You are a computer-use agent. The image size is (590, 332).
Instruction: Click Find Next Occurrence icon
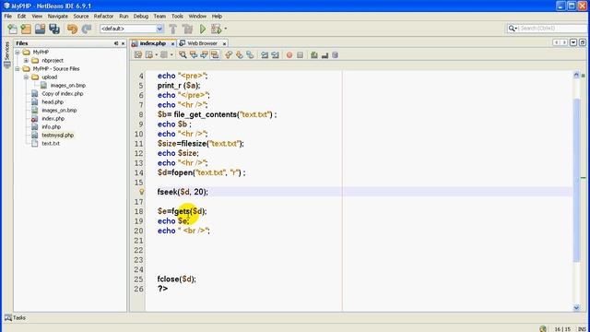205,55
